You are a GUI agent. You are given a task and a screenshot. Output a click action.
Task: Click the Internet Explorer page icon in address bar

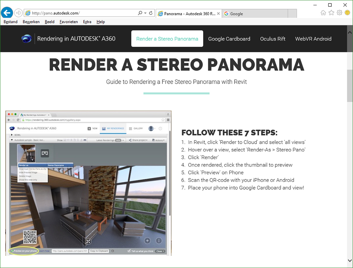pos(28,13)
